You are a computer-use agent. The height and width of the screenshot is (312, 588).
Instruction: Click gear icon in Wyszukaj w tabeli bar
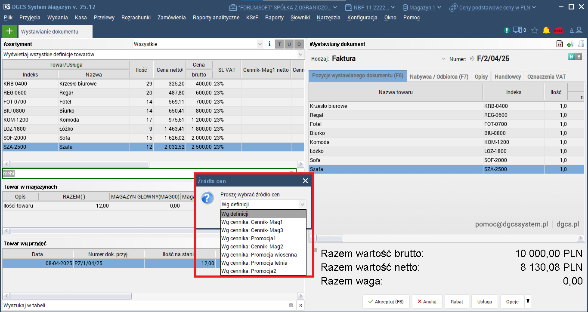tap(291, 305)
